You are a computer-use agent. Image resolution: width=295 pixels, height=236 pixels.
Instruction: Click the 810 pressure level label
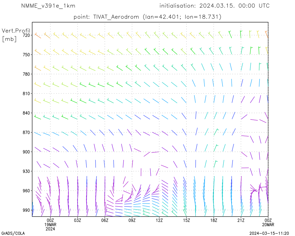[27, 94]
